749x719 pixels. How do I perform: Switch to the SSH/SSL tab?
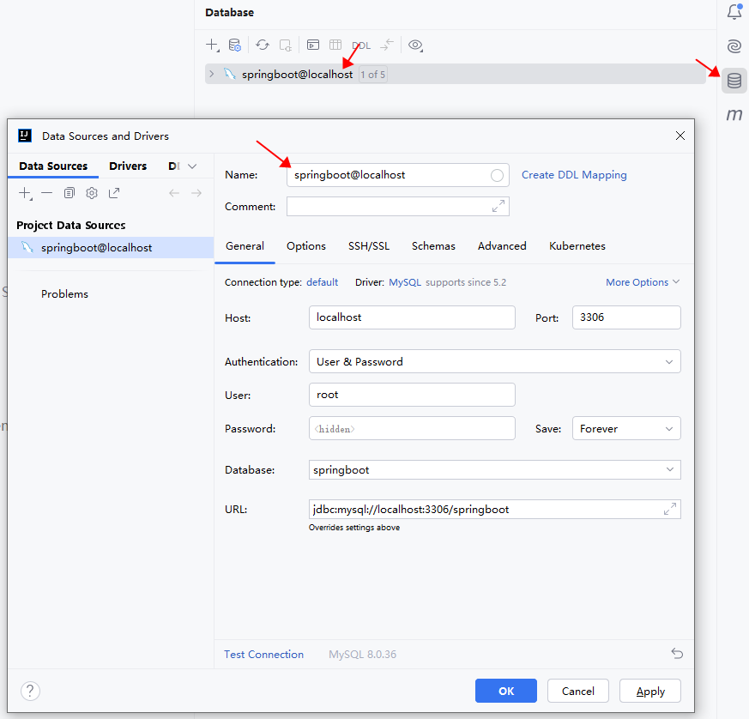tap(368, 246)
